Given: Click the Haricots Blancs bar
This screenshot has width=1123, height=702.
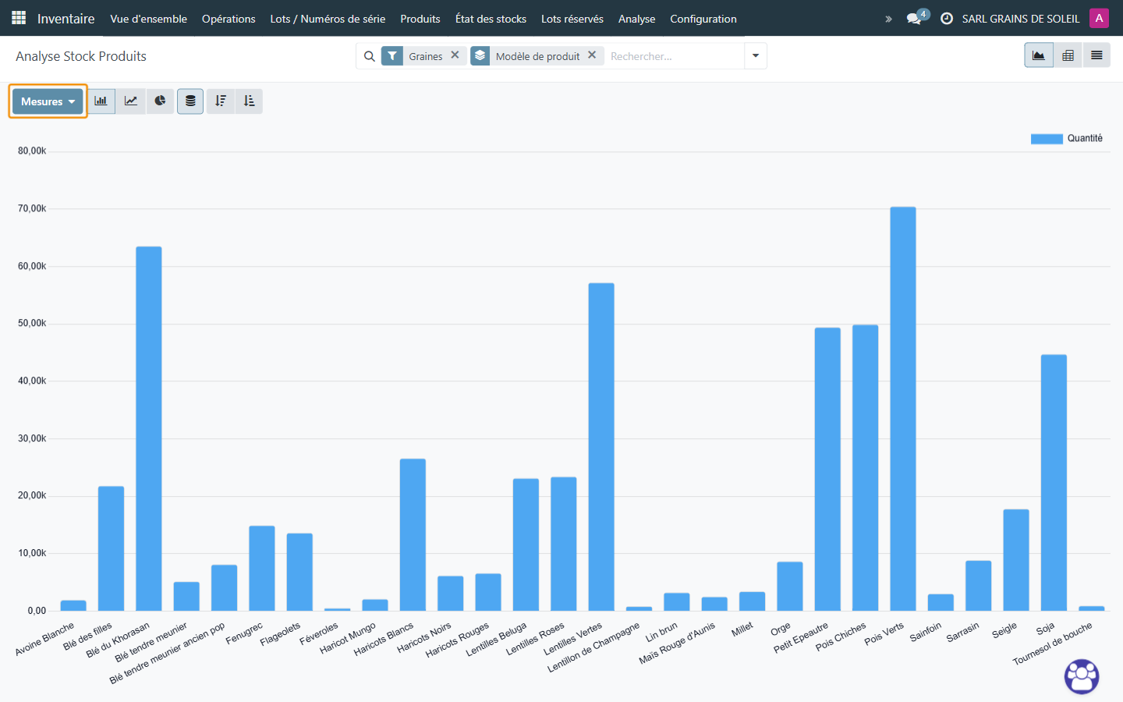Looking at the screenshot, I should pos(413,534).
